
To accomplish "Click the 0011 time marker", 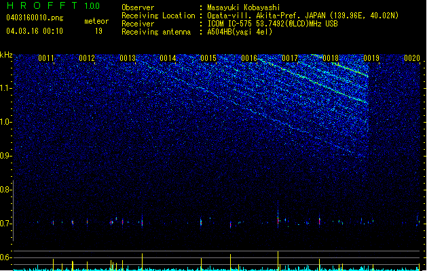I will click(46, 58).
